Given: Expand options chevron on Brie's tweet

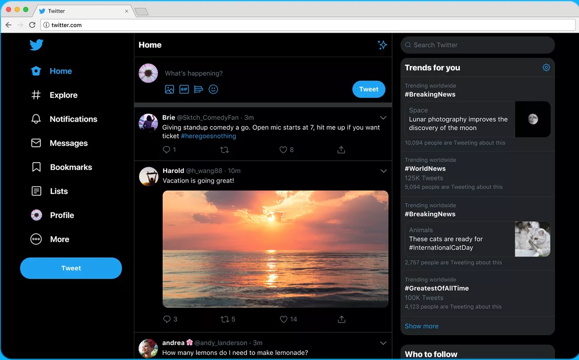Looking at the screenshot, I should (383, 118).
